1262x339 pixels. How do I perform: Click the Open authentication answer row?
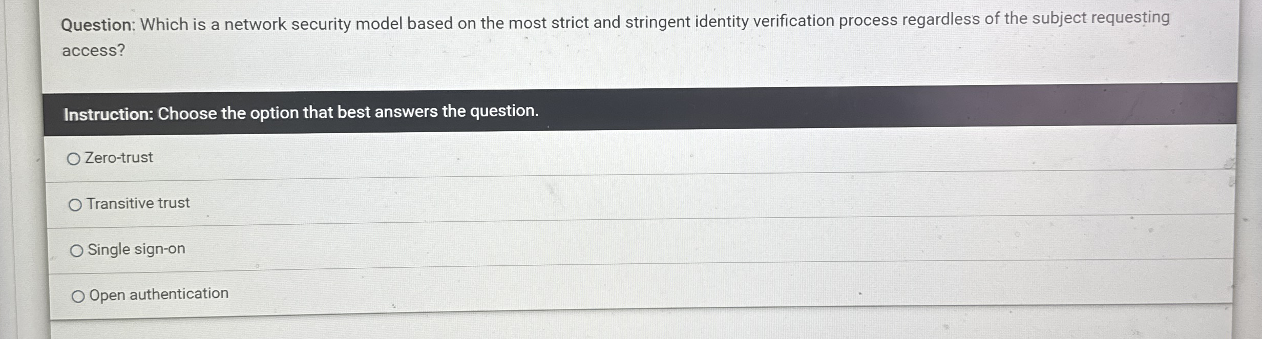point(410,294)
